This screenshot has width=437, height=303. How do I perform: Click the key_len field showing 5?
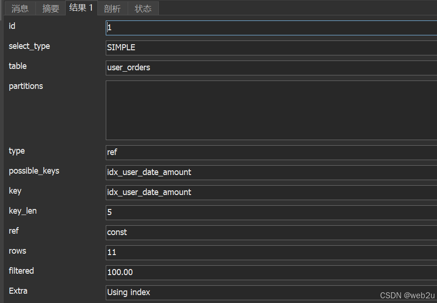pyautogui.click(x=270, y=213)
